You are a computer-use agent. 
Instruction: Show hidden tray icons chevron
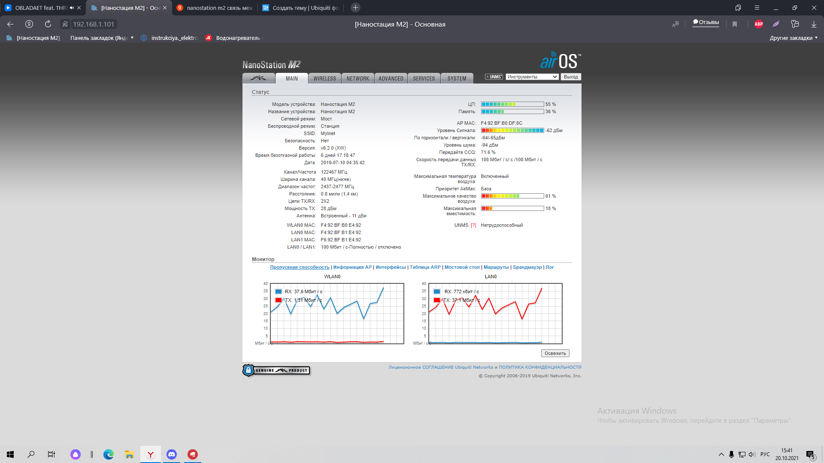click(721, 454)
